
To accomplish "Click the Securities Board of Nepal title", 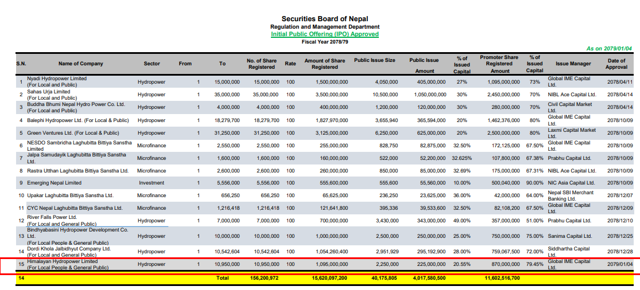I will click(325, 19).
